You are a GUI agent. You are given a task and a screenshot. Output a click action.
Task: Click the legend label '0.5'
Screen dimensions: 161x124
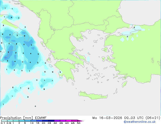coord(9,123)
